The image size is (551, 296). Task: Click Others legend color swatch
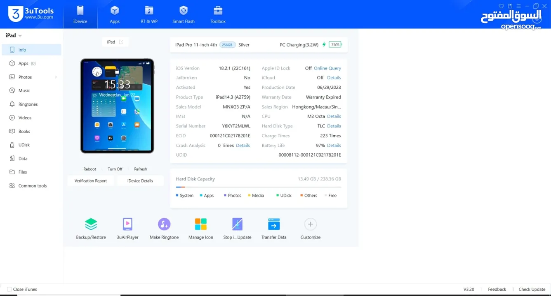[301, 196]
